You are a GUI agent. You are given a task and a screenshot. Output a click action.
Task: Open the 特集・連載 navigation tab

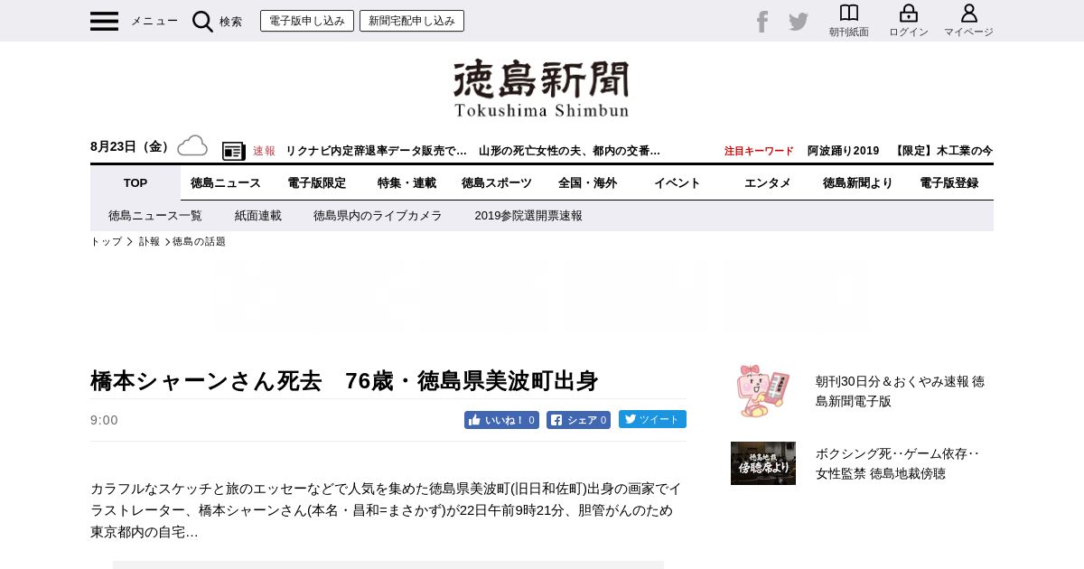pos(406,182)
